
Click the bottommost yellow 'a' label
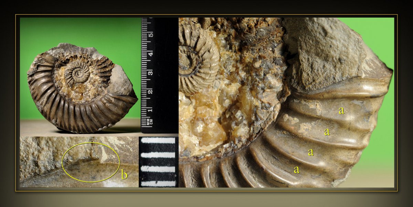click(x=296, y=169)
